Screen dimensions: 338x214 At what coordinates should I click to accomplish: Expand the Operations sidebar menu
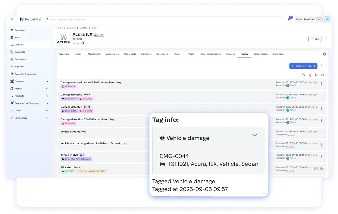coord(47,81)
